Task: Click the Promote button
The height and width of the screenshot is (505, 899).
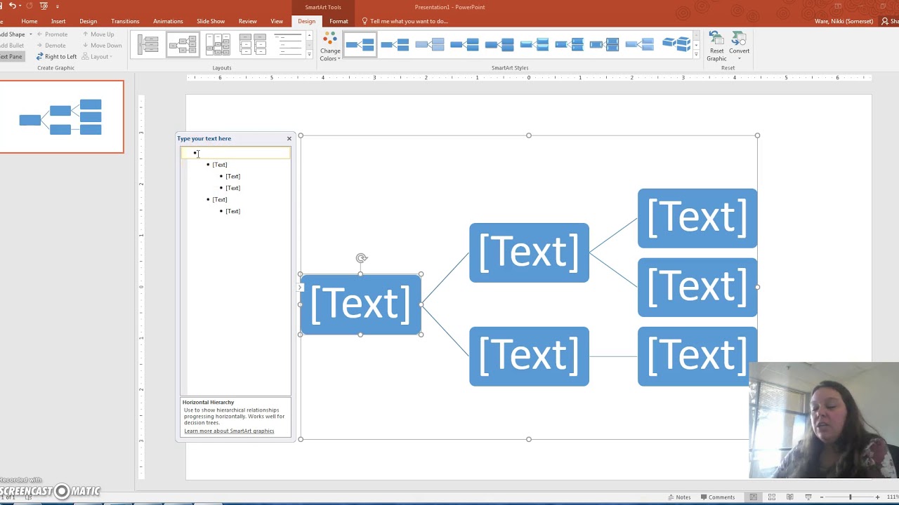Action: 52,34
